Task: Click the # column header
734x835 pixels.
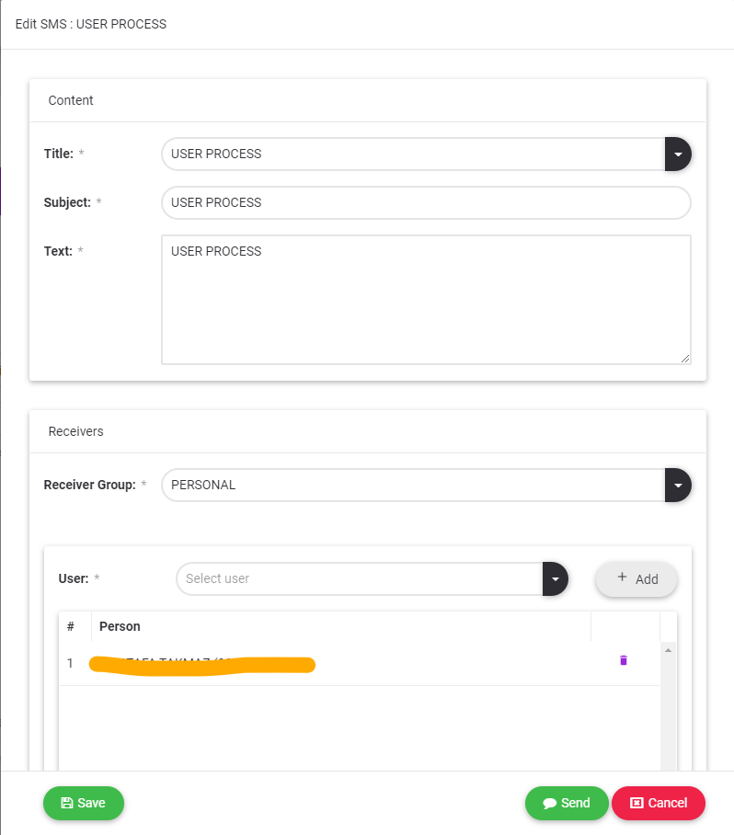Action: click(x=72, y=626)
